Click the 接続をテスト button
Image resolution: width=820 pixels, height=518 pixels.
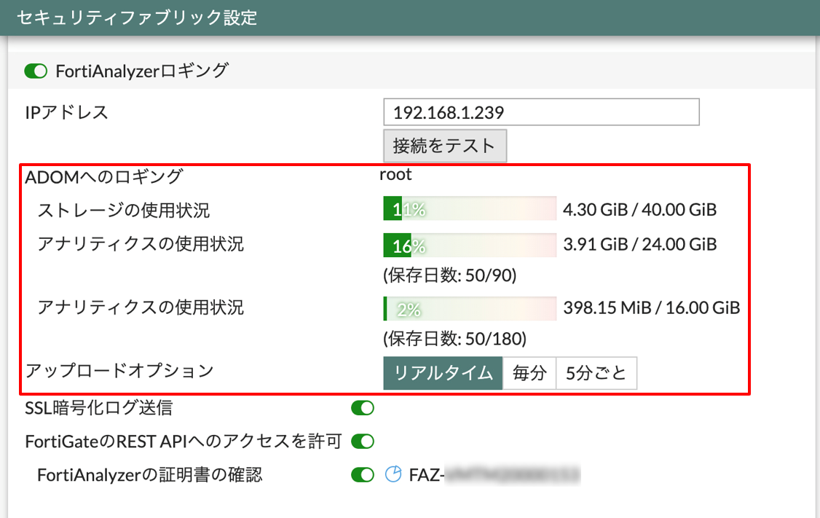click(x=445, y=146)
